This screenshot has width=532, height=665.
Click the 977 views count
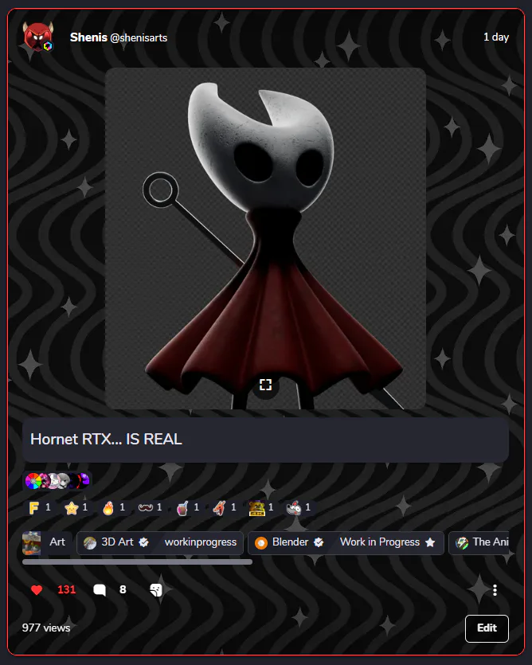(x=46, y=628)
